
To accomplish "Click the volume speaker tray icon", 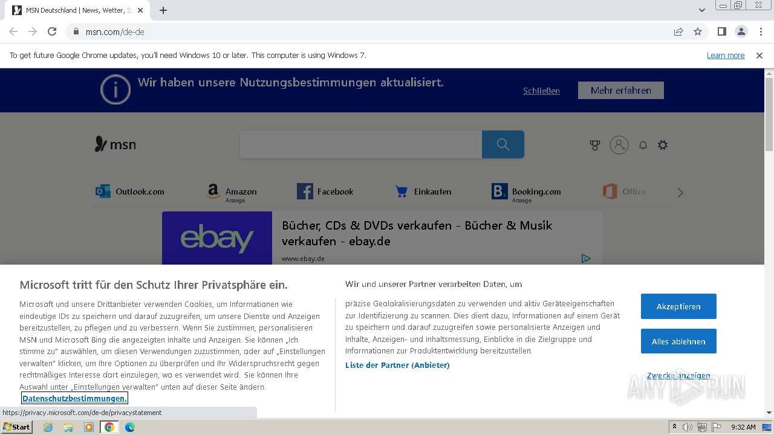I will tap(688, 427).
